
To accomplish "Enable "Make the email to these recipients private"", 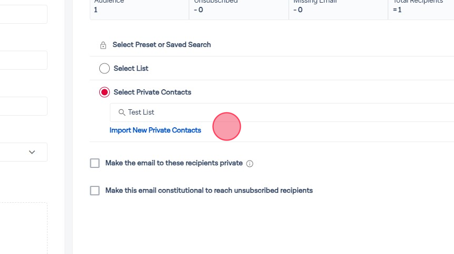I will click(95, 163).
